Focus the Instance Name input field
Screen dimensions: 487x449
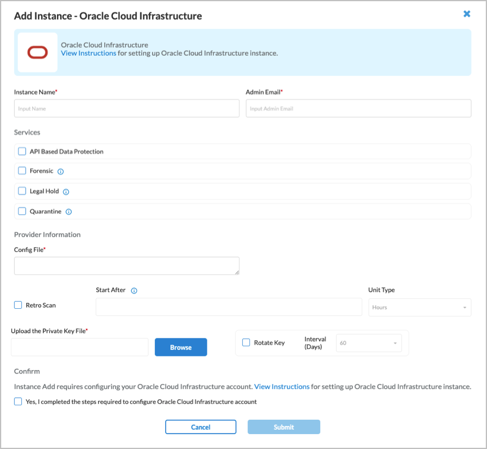pyautogui.click(x=127, y=108)
